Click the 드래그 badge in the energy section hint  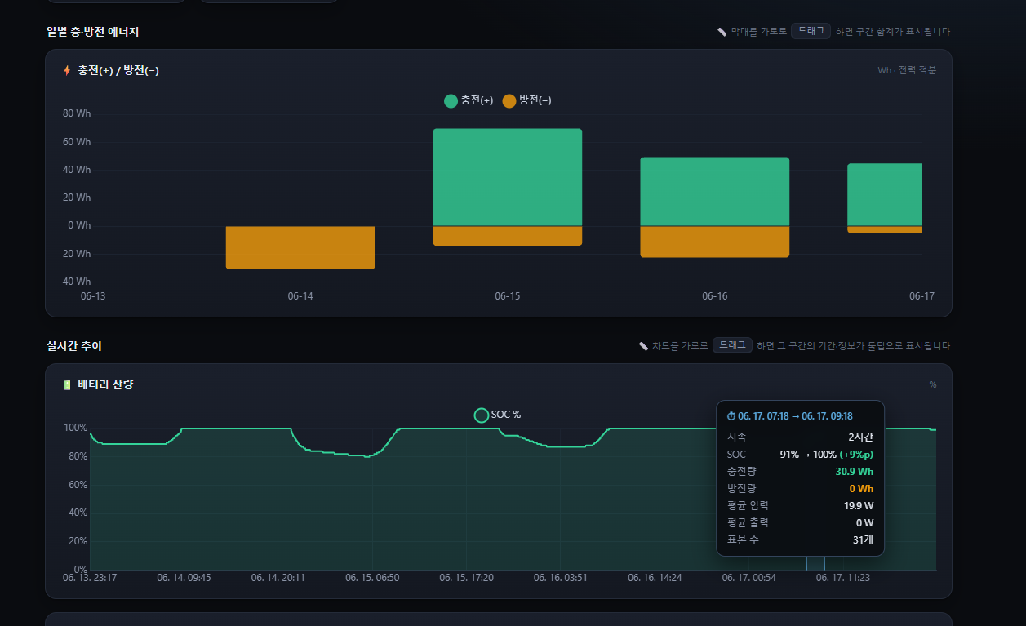pos(811,31)
